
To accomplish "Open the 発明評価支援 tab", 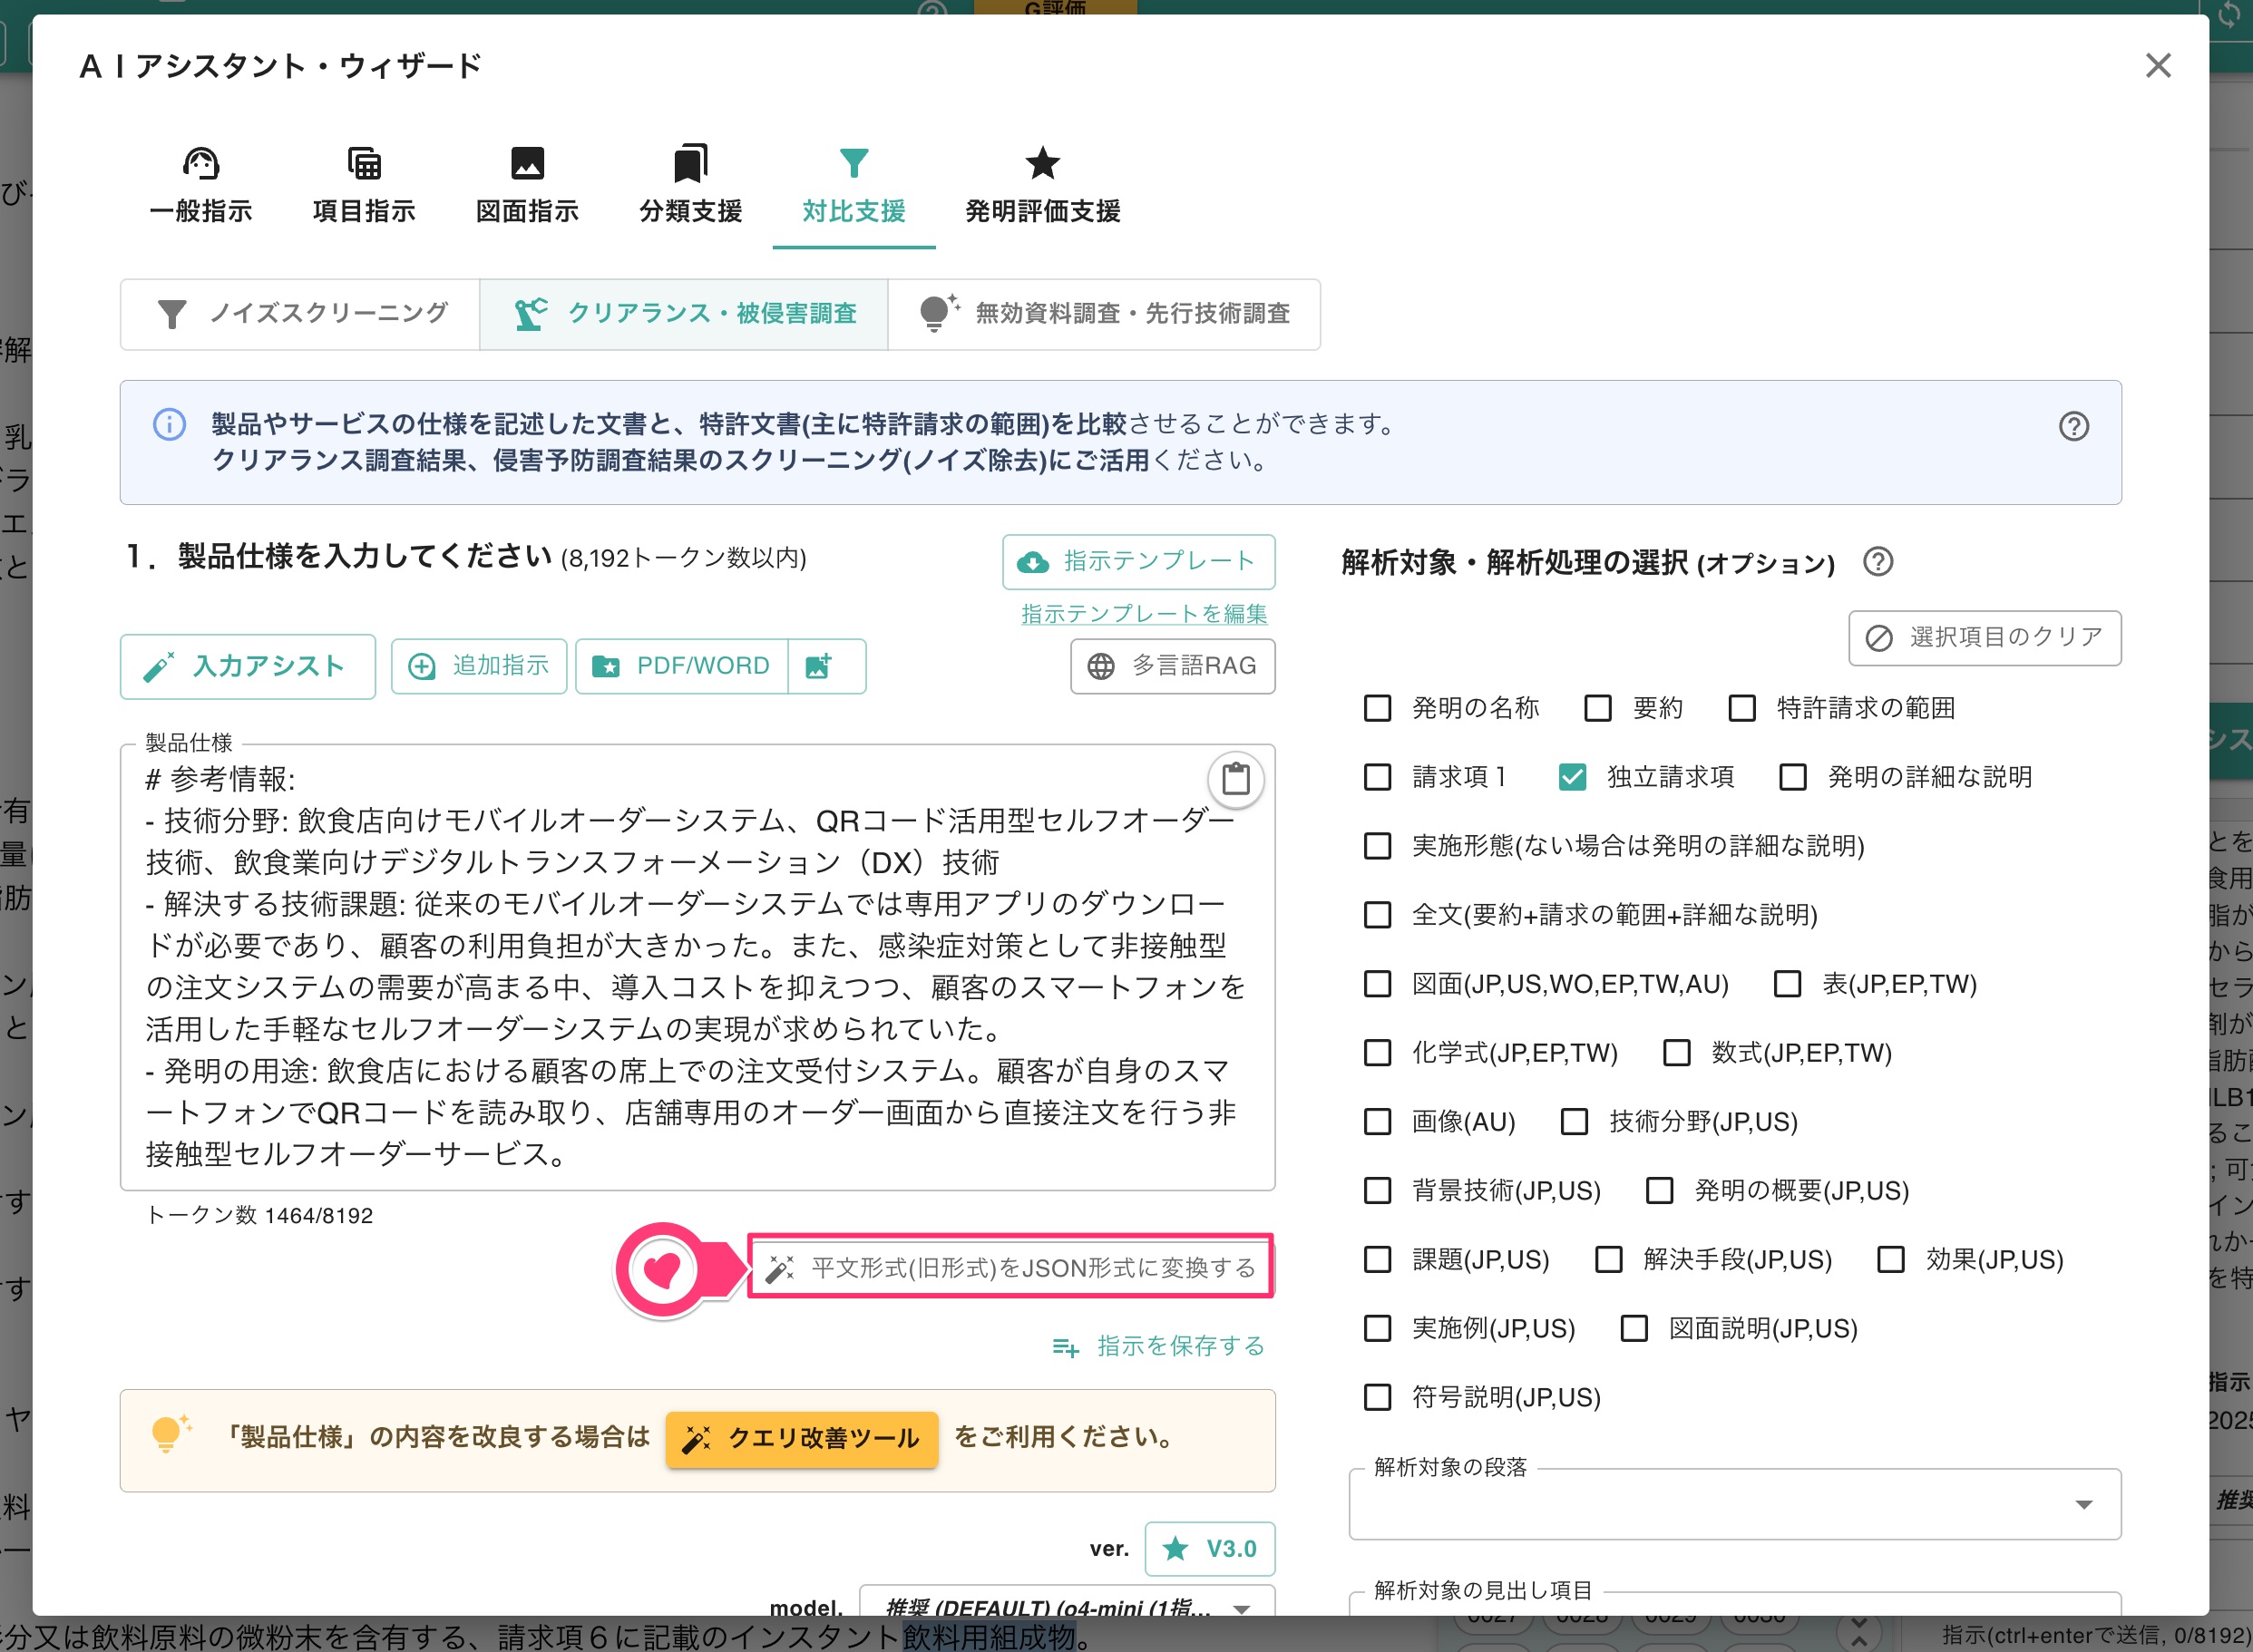I will point(1042,186).
